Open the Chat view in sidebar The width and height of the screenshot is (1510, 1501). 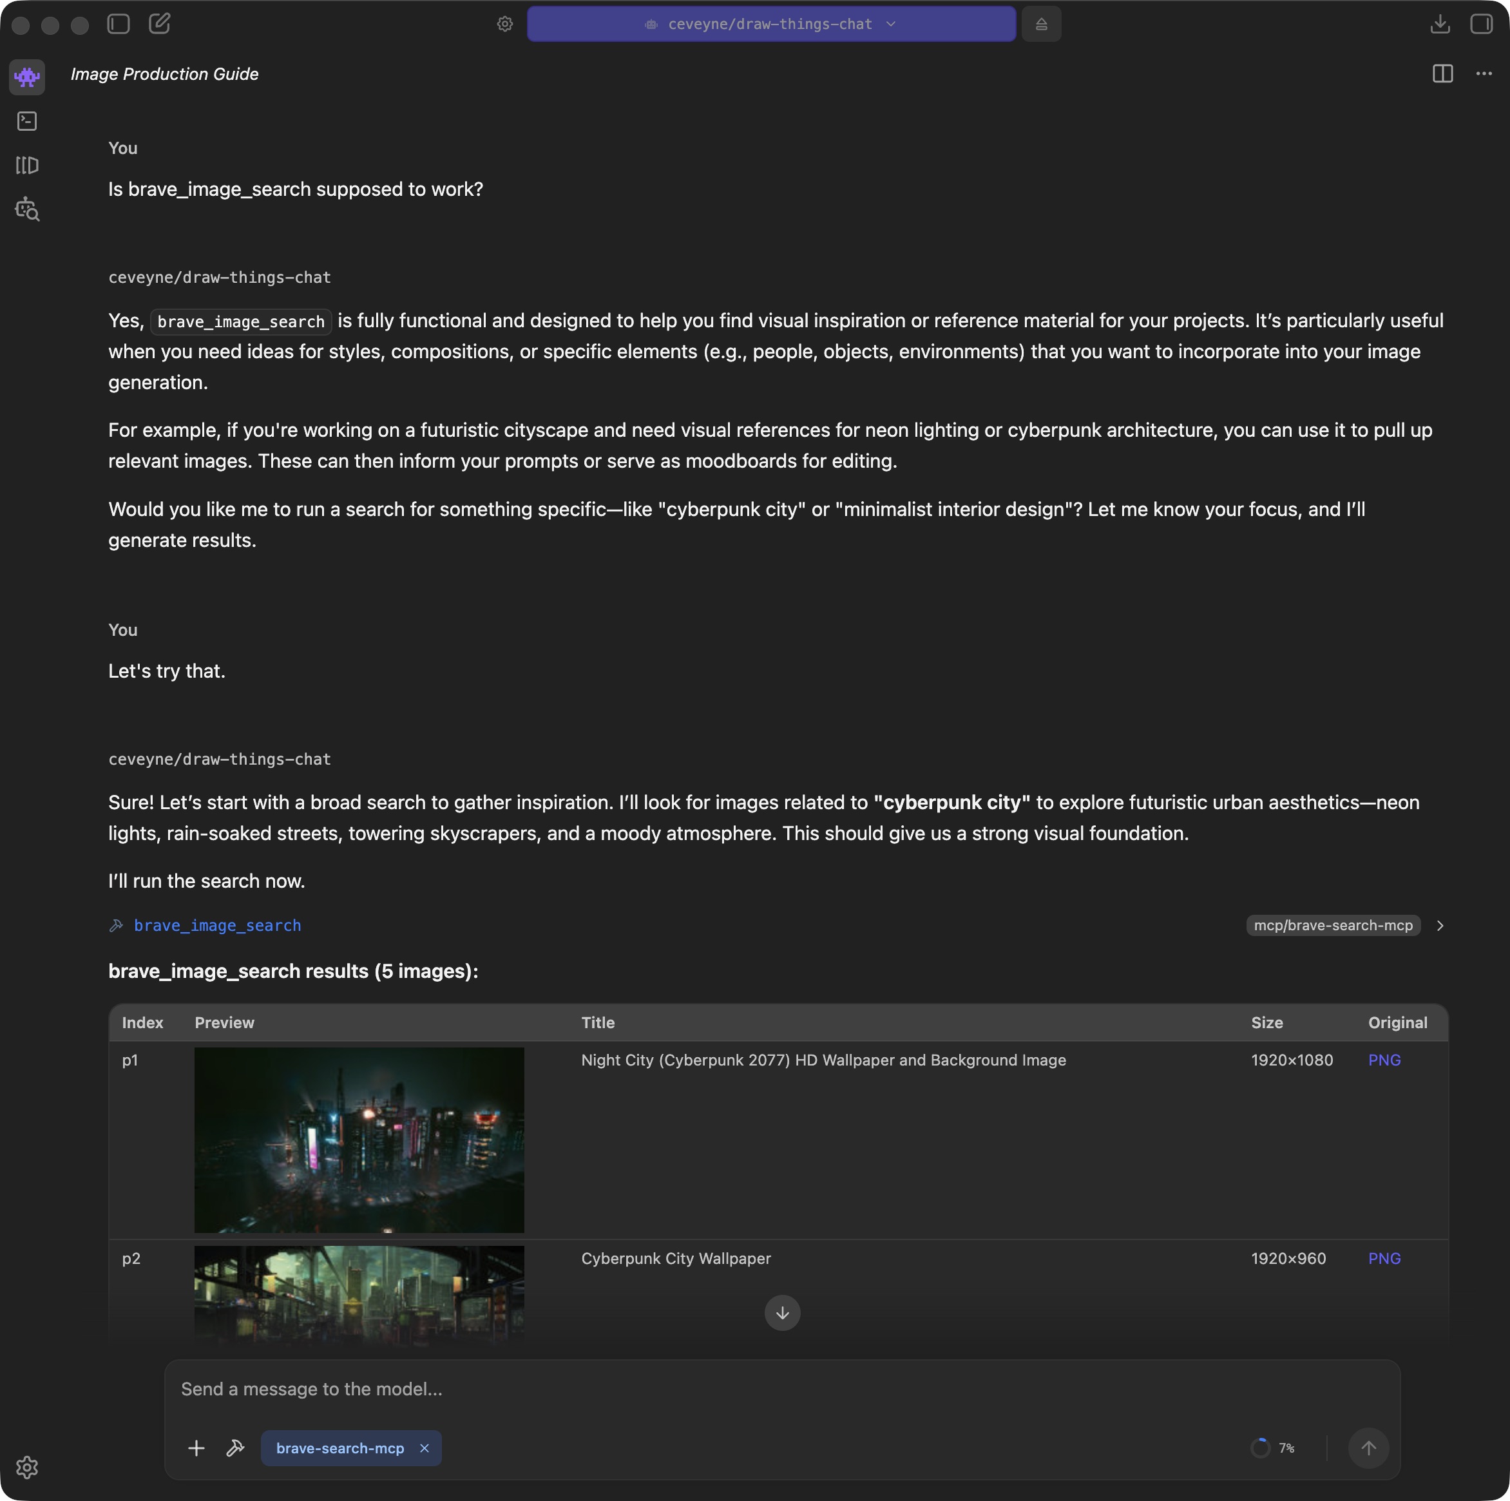[27, 77]
